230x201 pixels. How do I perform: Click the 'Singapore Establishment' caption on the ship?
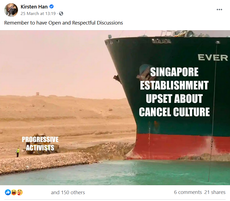point(174,92)
